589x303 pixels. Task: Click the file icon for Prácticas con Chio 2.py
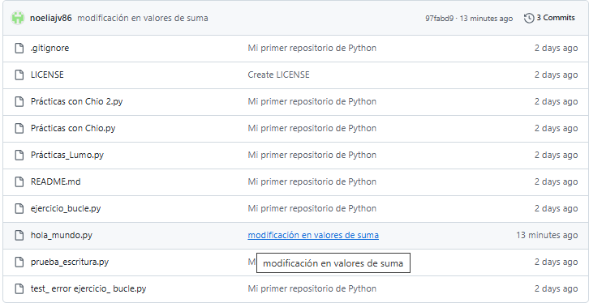click(19, 101)
